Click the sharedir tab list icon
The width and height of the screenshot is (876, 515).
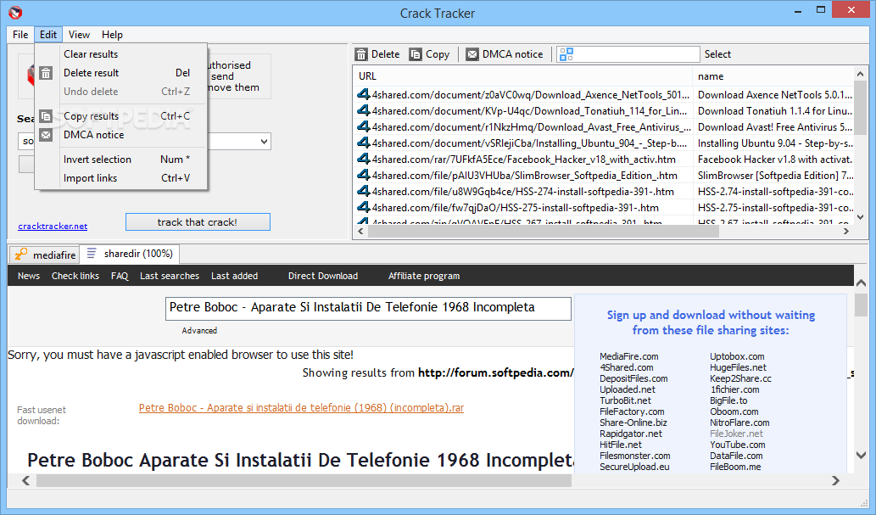pos(92,254)
